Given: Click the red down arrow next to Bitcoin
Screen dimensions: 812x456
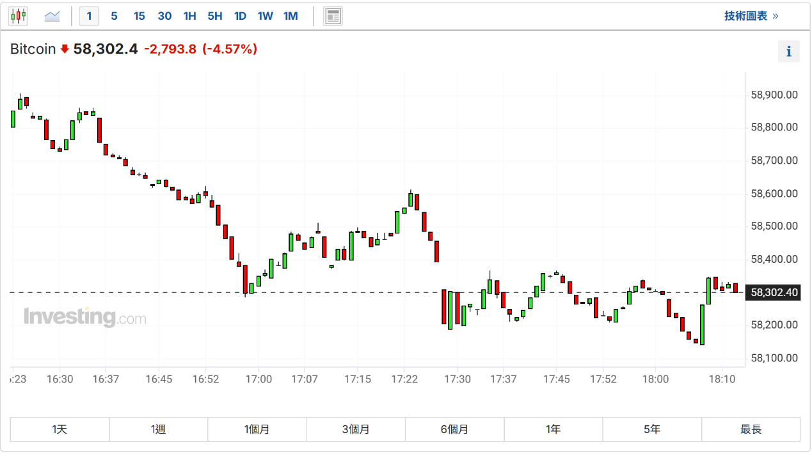Looking at the screenshot, I should click(65, 49).
